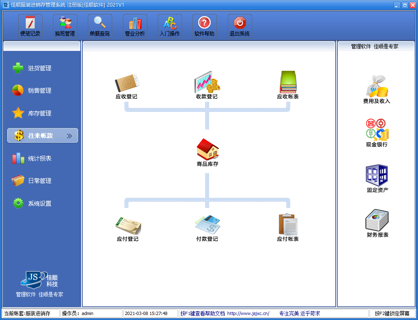Open 软件帮助 help icon
The width and height of the screenshot is (418, 320).
tap(204, 26)
